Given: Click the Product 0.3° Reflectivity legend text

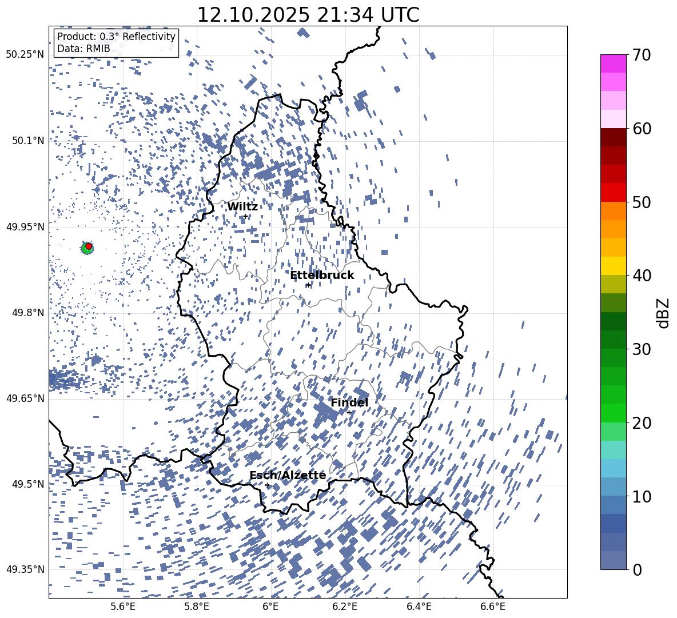Looking at the screenshot, I should [116, 37].
